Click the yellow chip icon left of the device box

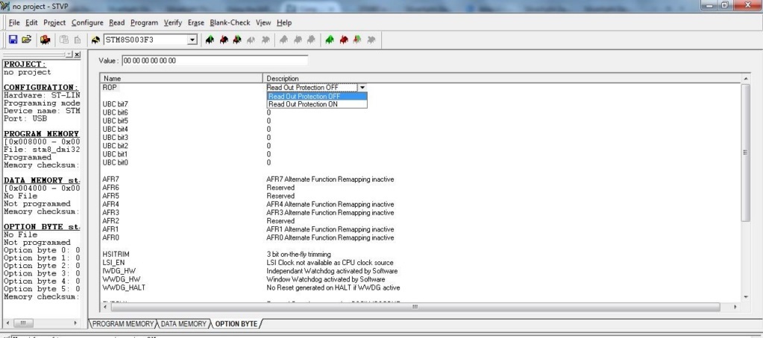96,39
